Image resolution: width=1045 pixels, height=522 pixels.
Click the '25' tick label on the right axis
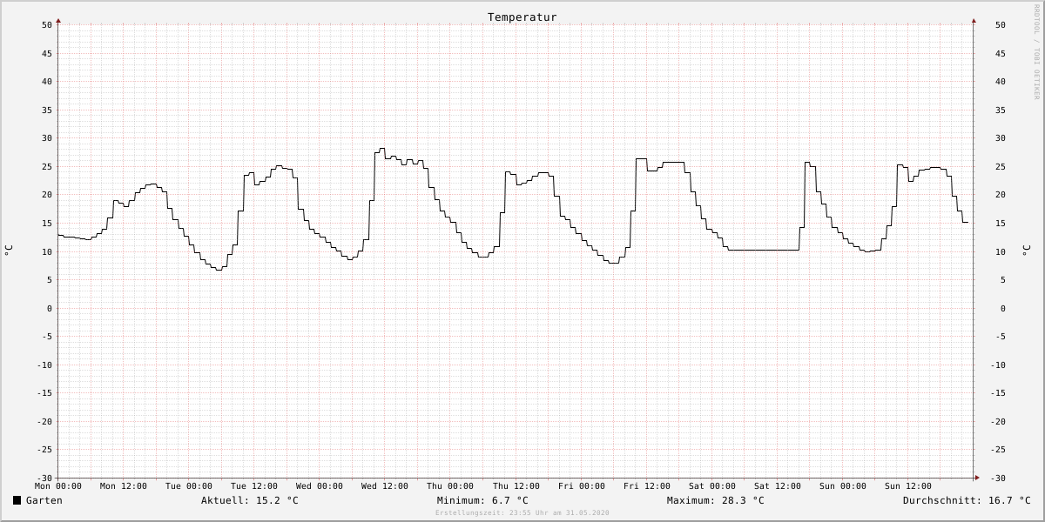[x=1001, y=166]
